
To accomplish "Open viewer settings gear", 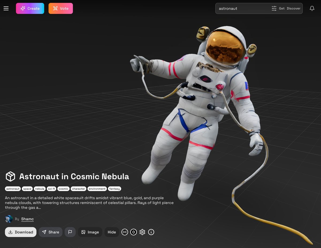I will coord(142,232).
